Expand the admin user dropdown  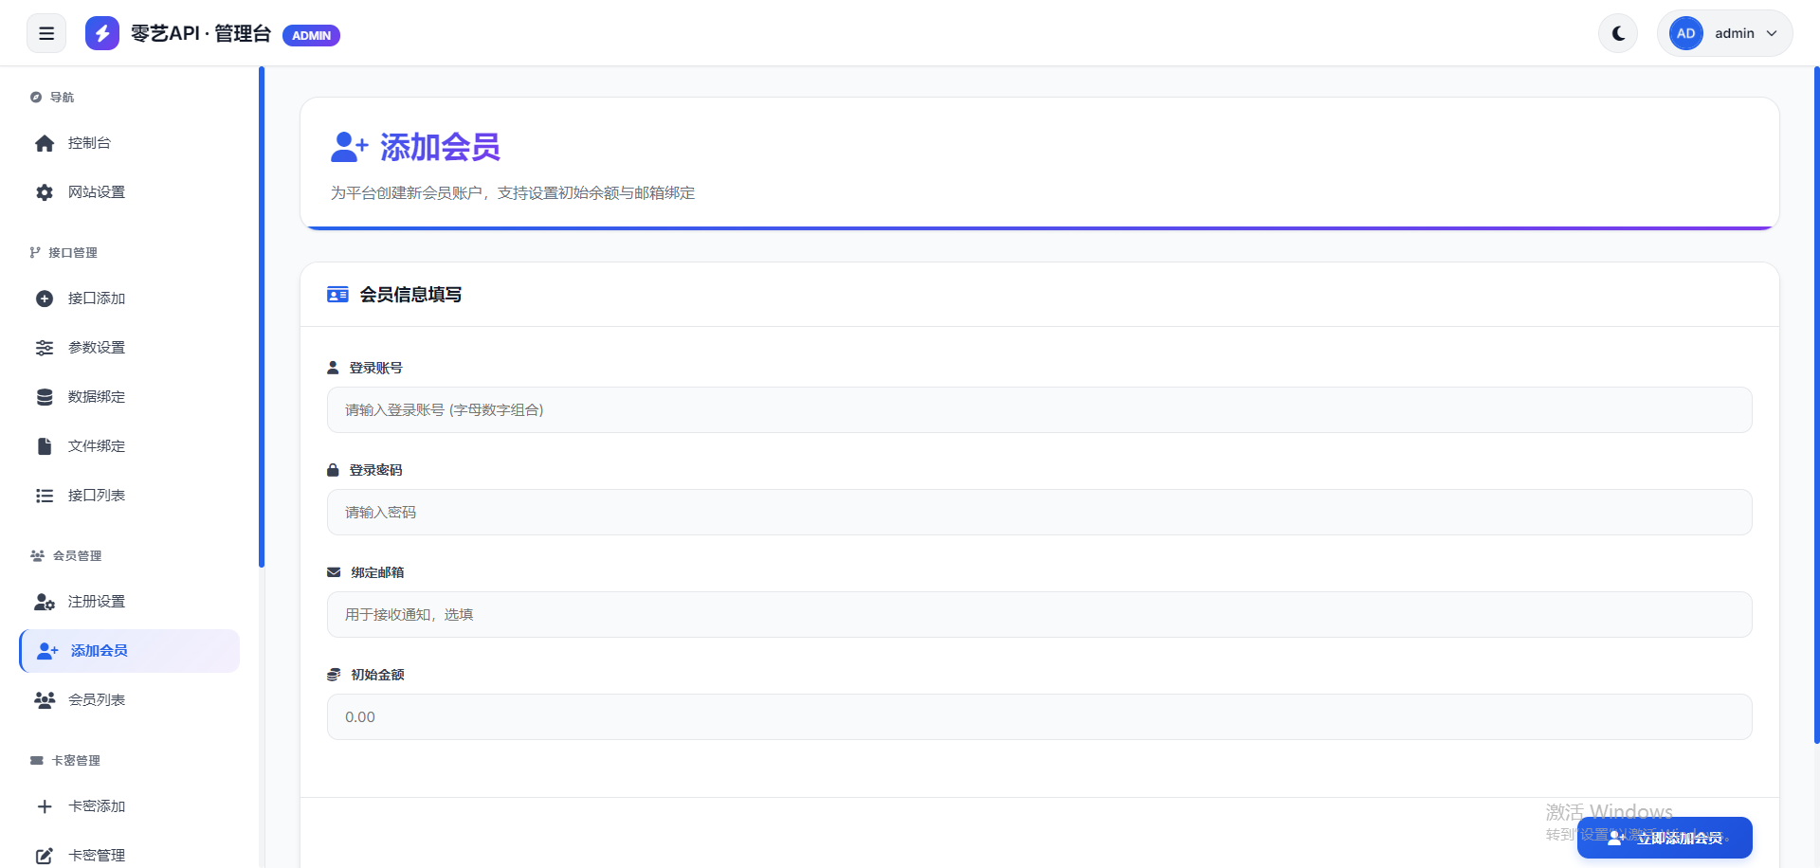[1771, 34]
